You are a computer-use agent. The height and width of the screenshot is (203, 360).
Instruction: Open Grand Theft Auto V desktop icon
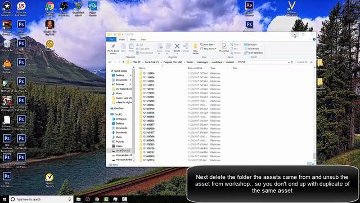[78, 9]
